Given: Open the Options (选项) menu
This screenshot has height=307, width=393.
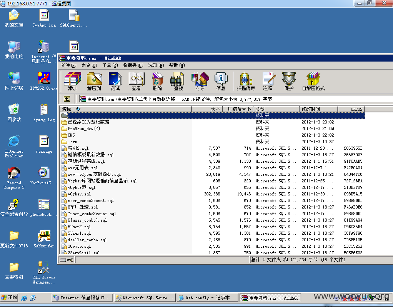Looking at the screenshot, I should click(156, 65).
